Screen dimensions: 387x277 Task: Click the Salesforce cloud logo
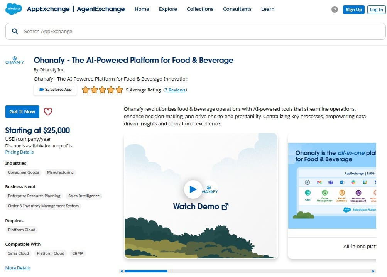pos(14,9)
